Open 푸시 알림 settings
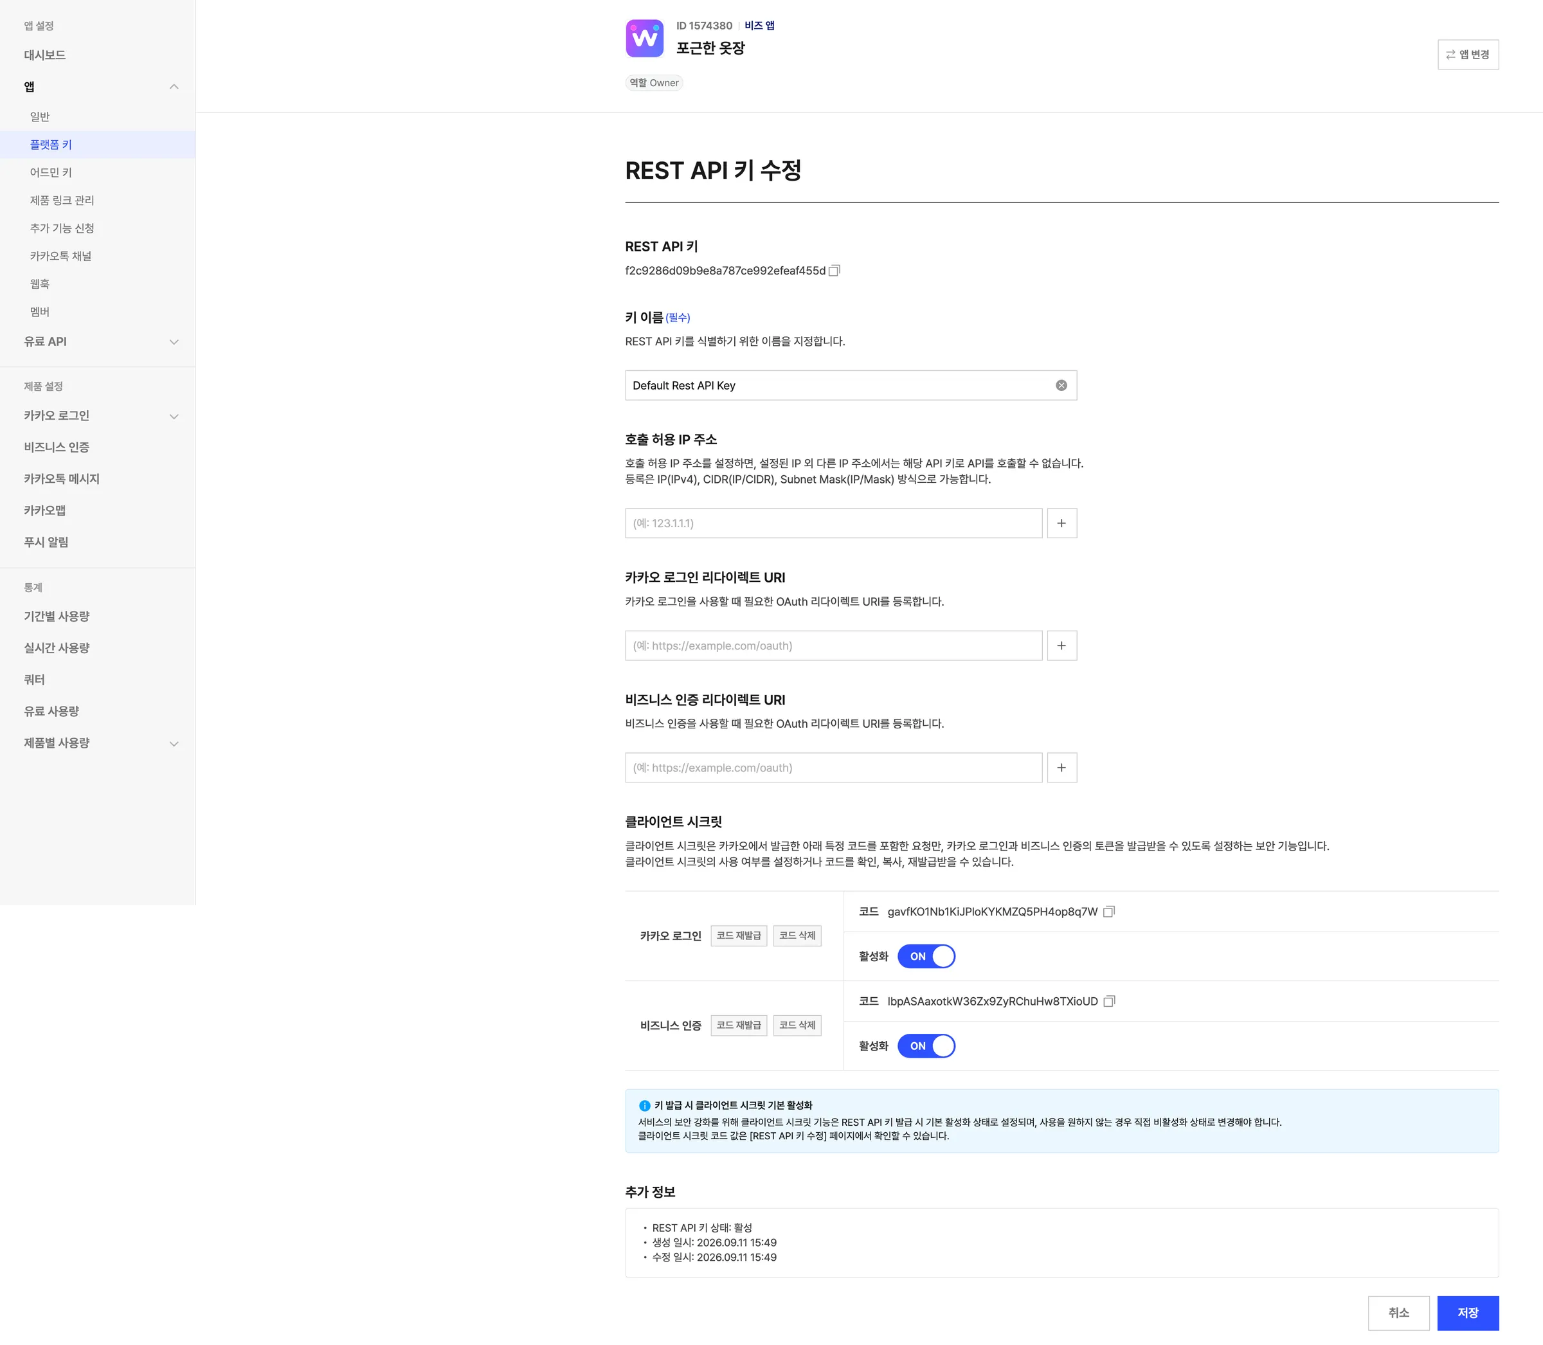This screenshot has height=1345, width=1543. tap(46, 542)
